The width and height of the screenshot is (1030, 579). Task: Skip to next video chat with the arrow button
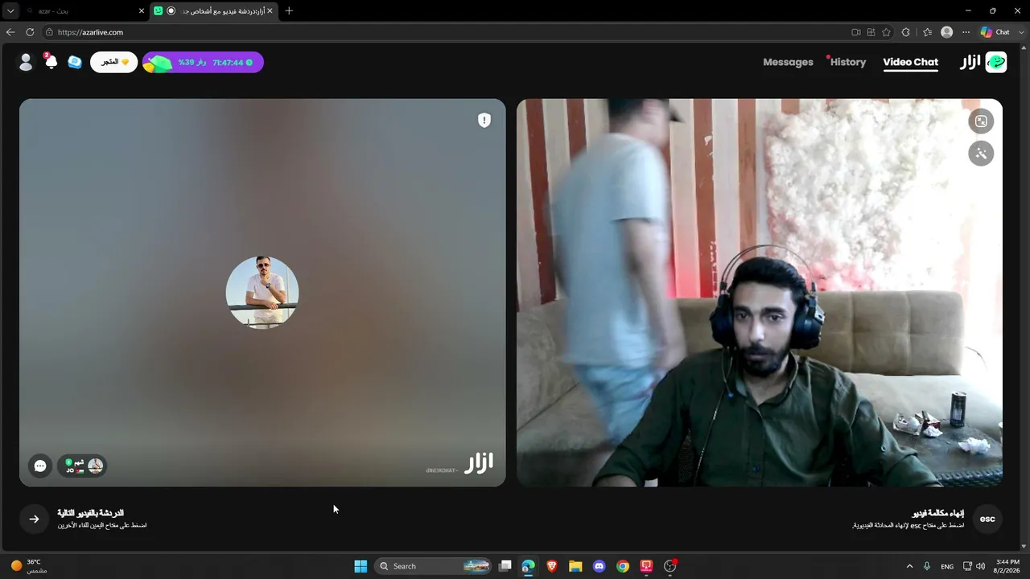pos(34,519)
